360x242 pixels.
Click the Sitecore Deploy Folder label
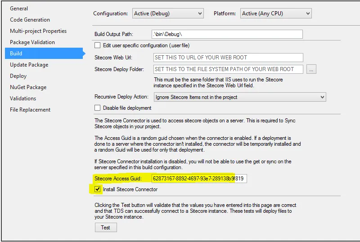(x=119, y=69)
